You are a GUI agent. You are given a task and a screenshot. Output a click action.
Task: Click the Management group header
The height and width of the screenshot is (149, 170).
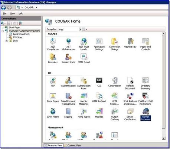pyautogui.click(x=55, y=127)
